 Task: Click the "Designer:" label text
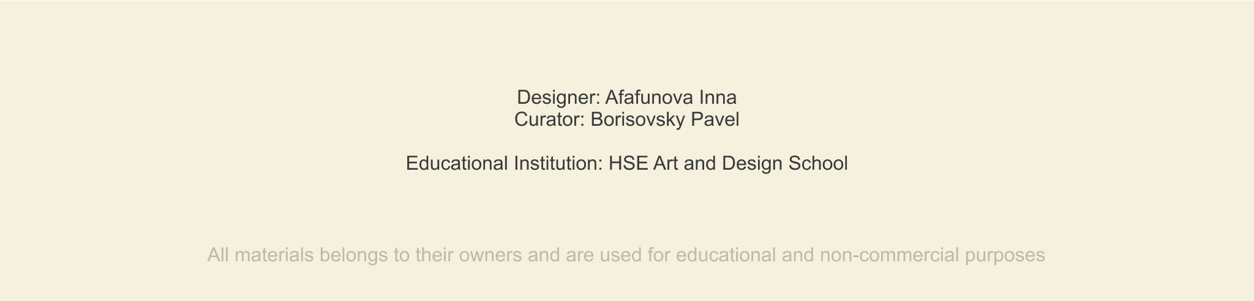(558, 98)
